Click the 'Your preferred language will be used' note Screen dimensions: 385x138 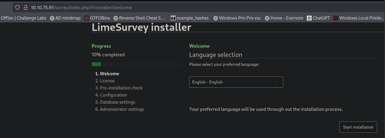[266, 109]
